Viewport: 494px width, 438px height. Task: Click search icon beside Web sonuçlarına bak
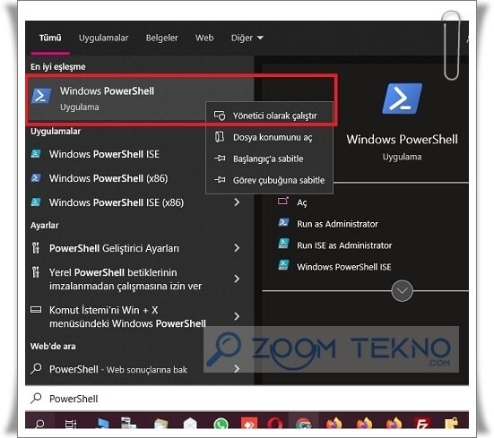coord(36,369)
